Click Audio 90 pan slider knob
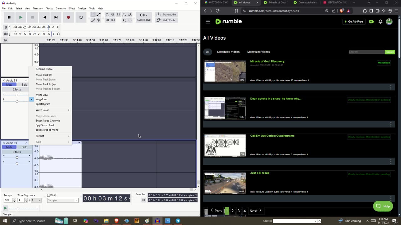Viewport: 401px width, 225px height. pos(17,164)
